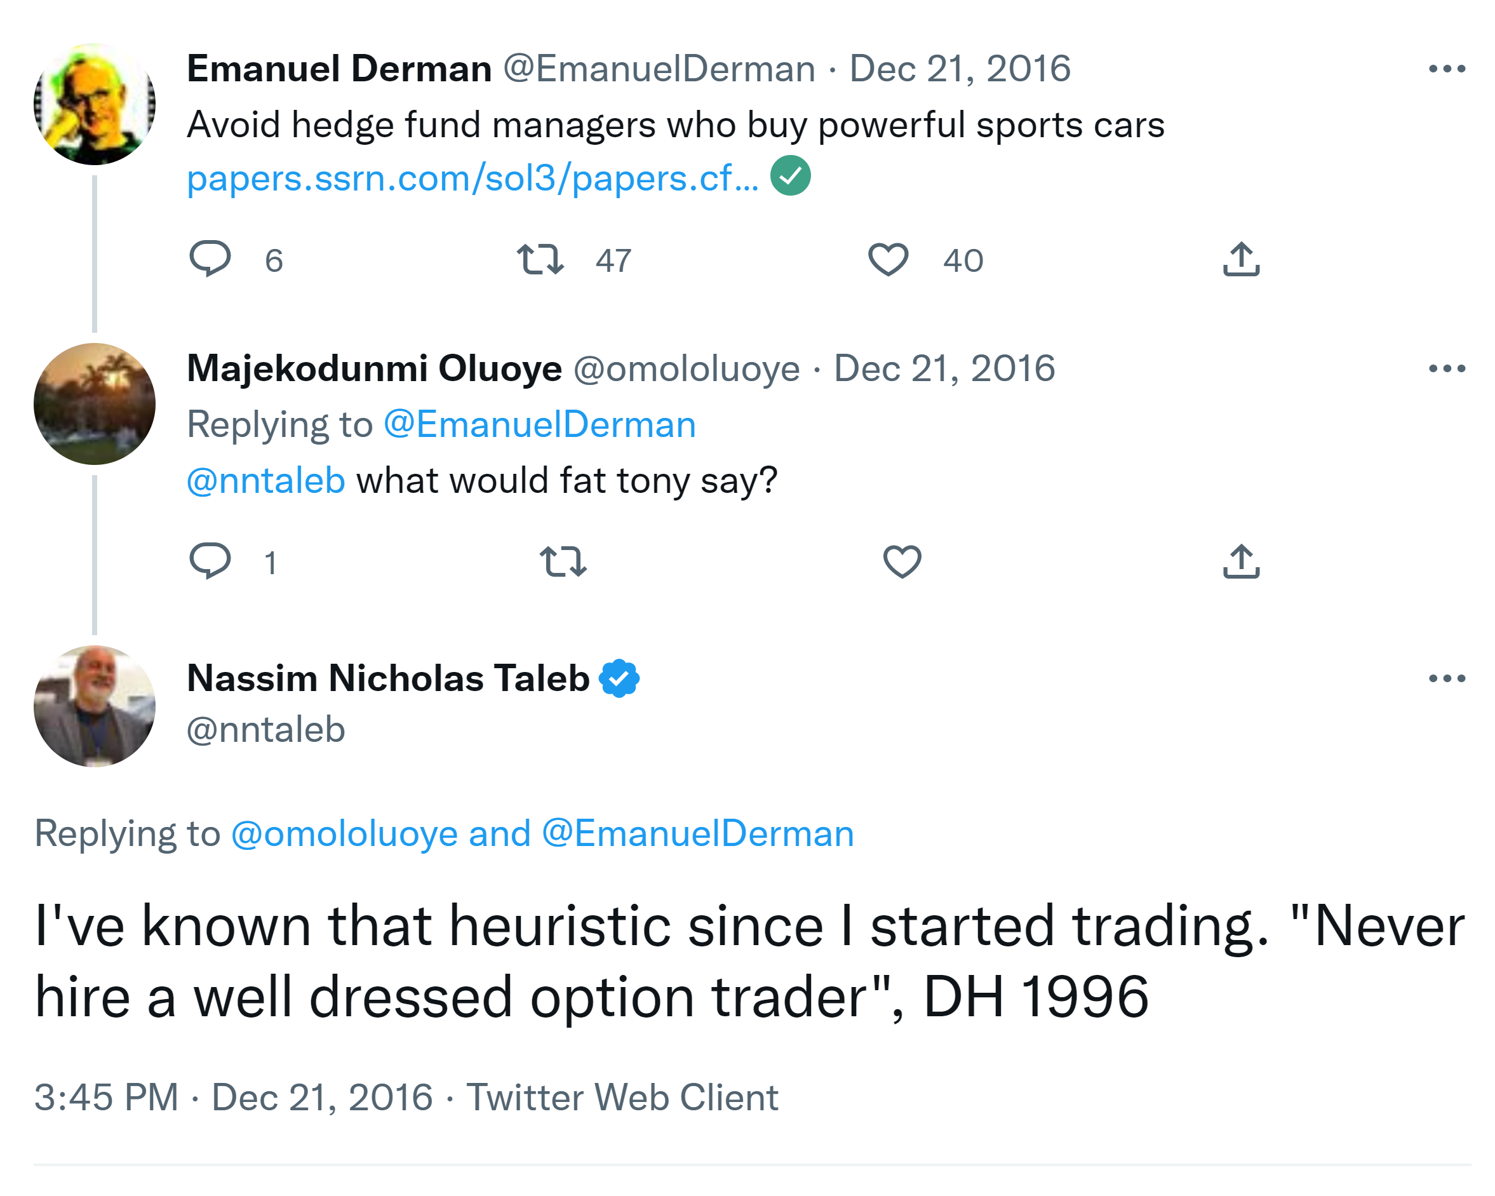Open the 3:45 PM Dec 21, 2016 timestamp

coord(233,1097)
